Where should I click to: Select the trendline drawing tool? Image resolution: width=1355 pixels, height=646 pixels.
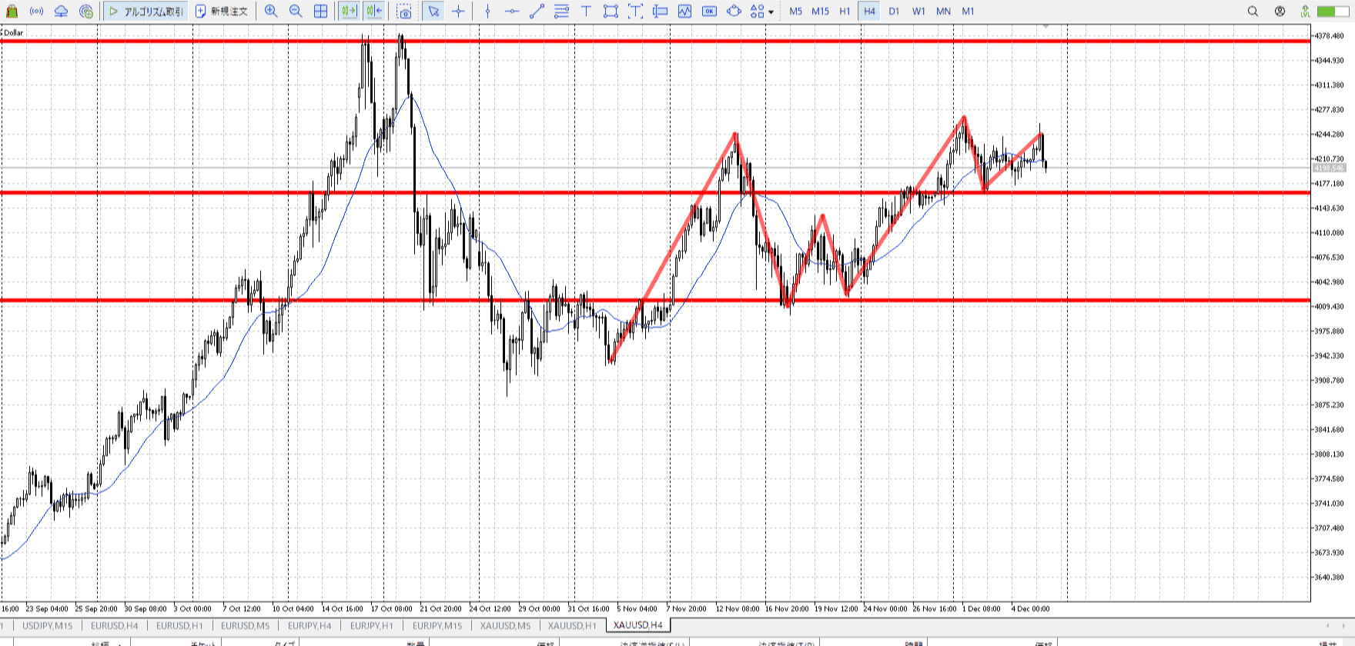point(537,12)
